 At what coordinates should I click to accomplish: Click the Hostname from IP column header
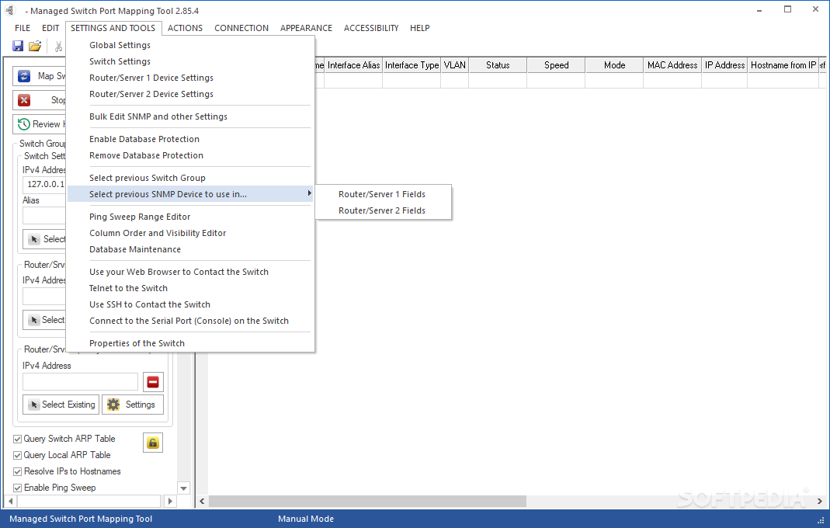pos(783,65)
